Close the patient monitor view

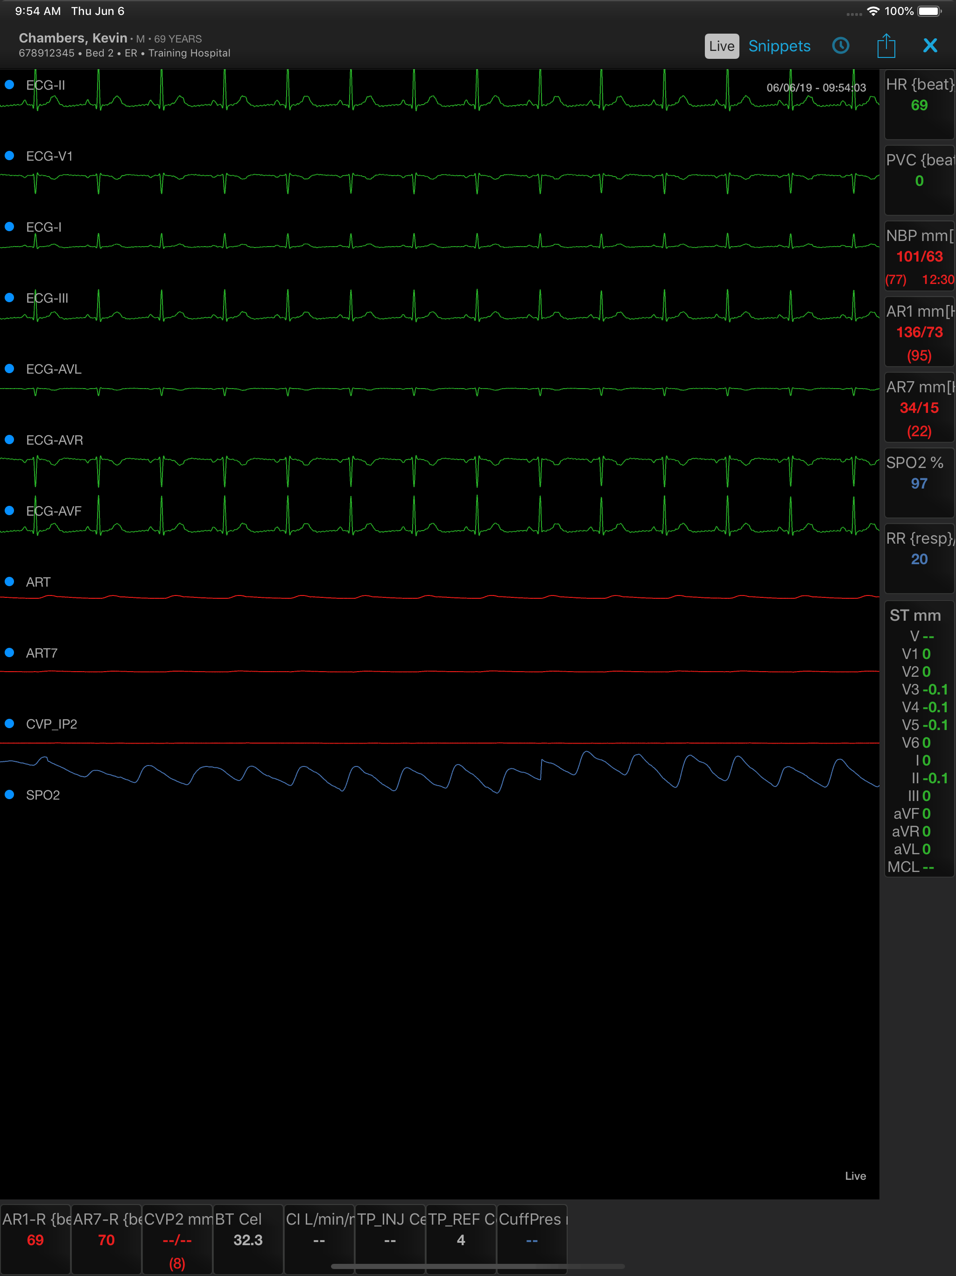click(930, 46)
